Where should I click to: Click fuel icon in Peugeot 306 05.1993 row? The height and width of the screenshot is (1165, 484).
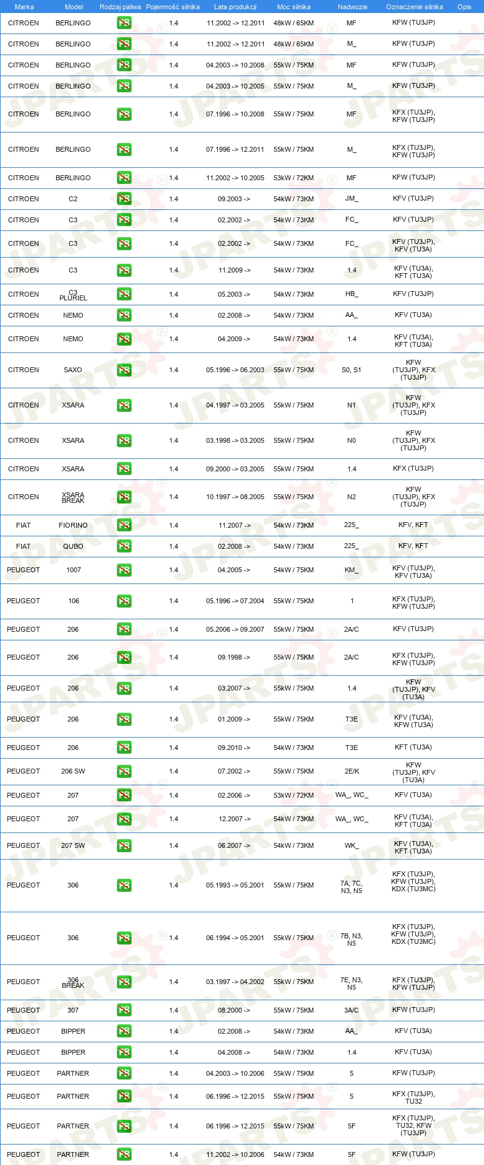point(124,885)
